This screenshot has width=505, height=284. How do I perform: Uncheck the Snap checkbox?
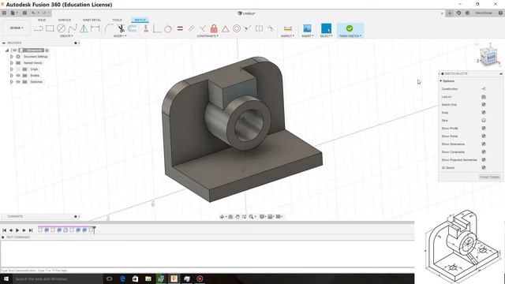coord(484,112)
